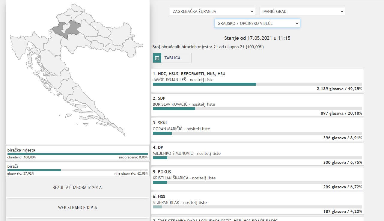Open the ZAGREBAČKA ŽUPANIJA county dropdown

tap(212, 11)
